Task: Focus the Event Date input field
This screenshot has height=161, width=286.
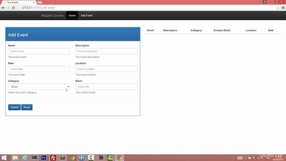Action: [x=39, y=69]
